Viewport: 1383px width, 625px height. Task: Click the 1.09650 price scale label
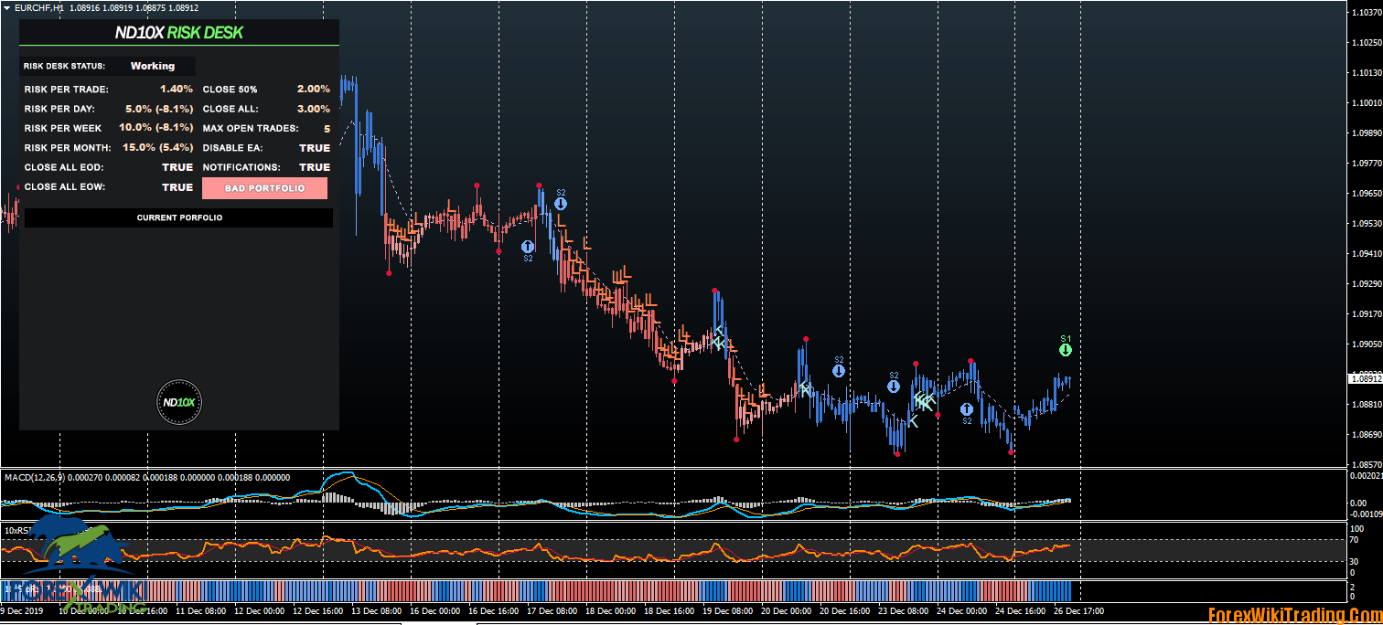pyautogui.click(x=1366, y=194)
